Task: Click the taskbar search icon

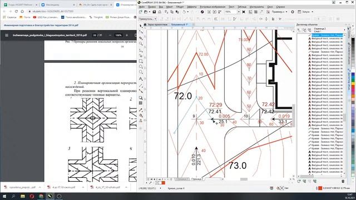Action: [x=13, y=196]
